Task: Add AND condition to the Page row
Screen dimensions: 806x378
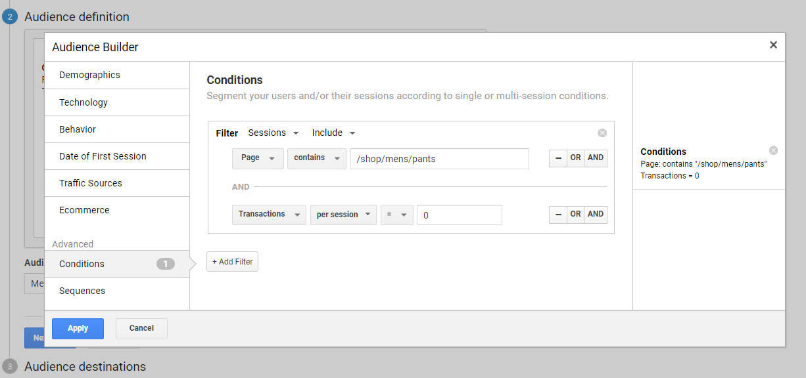Action: (x=595, y=158)
